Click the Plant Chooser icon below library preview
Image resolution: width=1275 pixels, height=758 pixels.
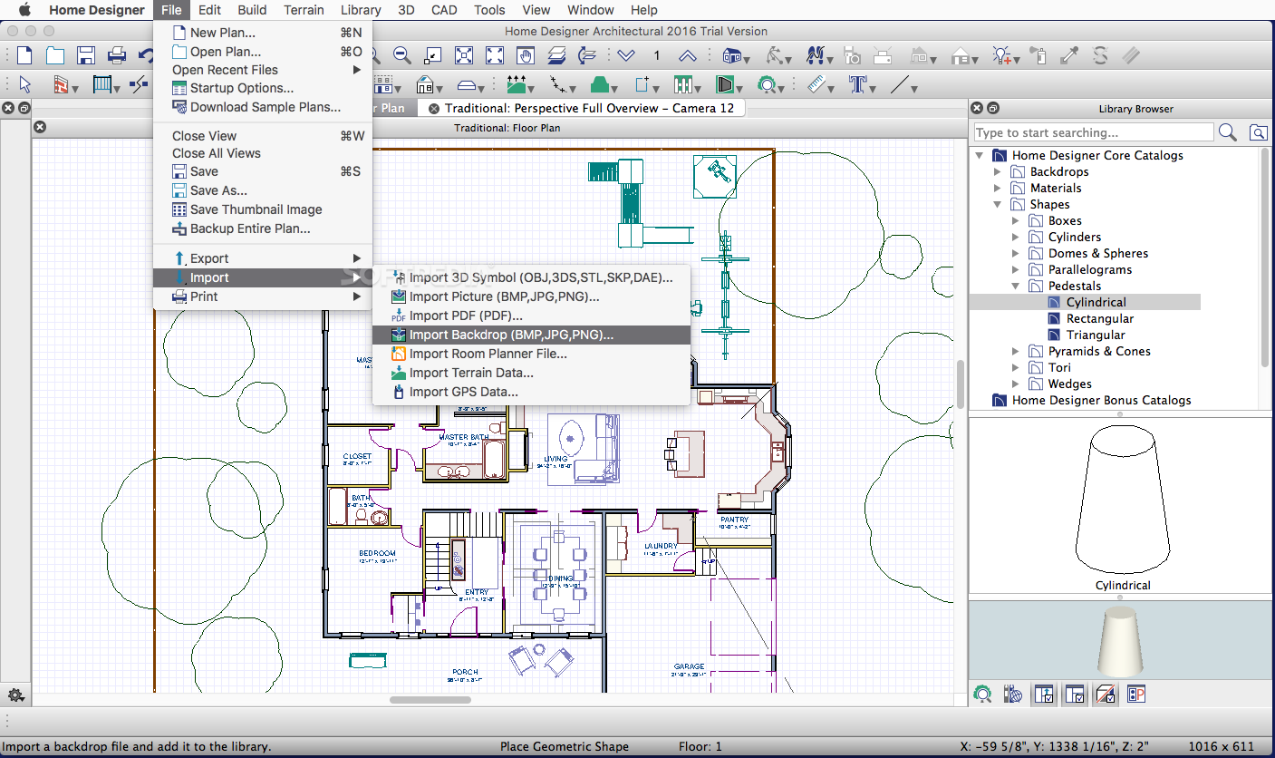pyautogui.click(x=982, y=695)
